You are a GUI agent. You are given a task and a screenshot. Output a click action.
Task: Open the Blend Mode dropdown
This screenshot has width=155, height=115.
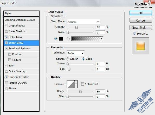83,22
